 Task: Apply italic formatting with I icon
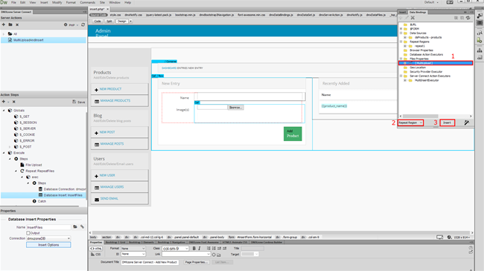coord(200,249)
